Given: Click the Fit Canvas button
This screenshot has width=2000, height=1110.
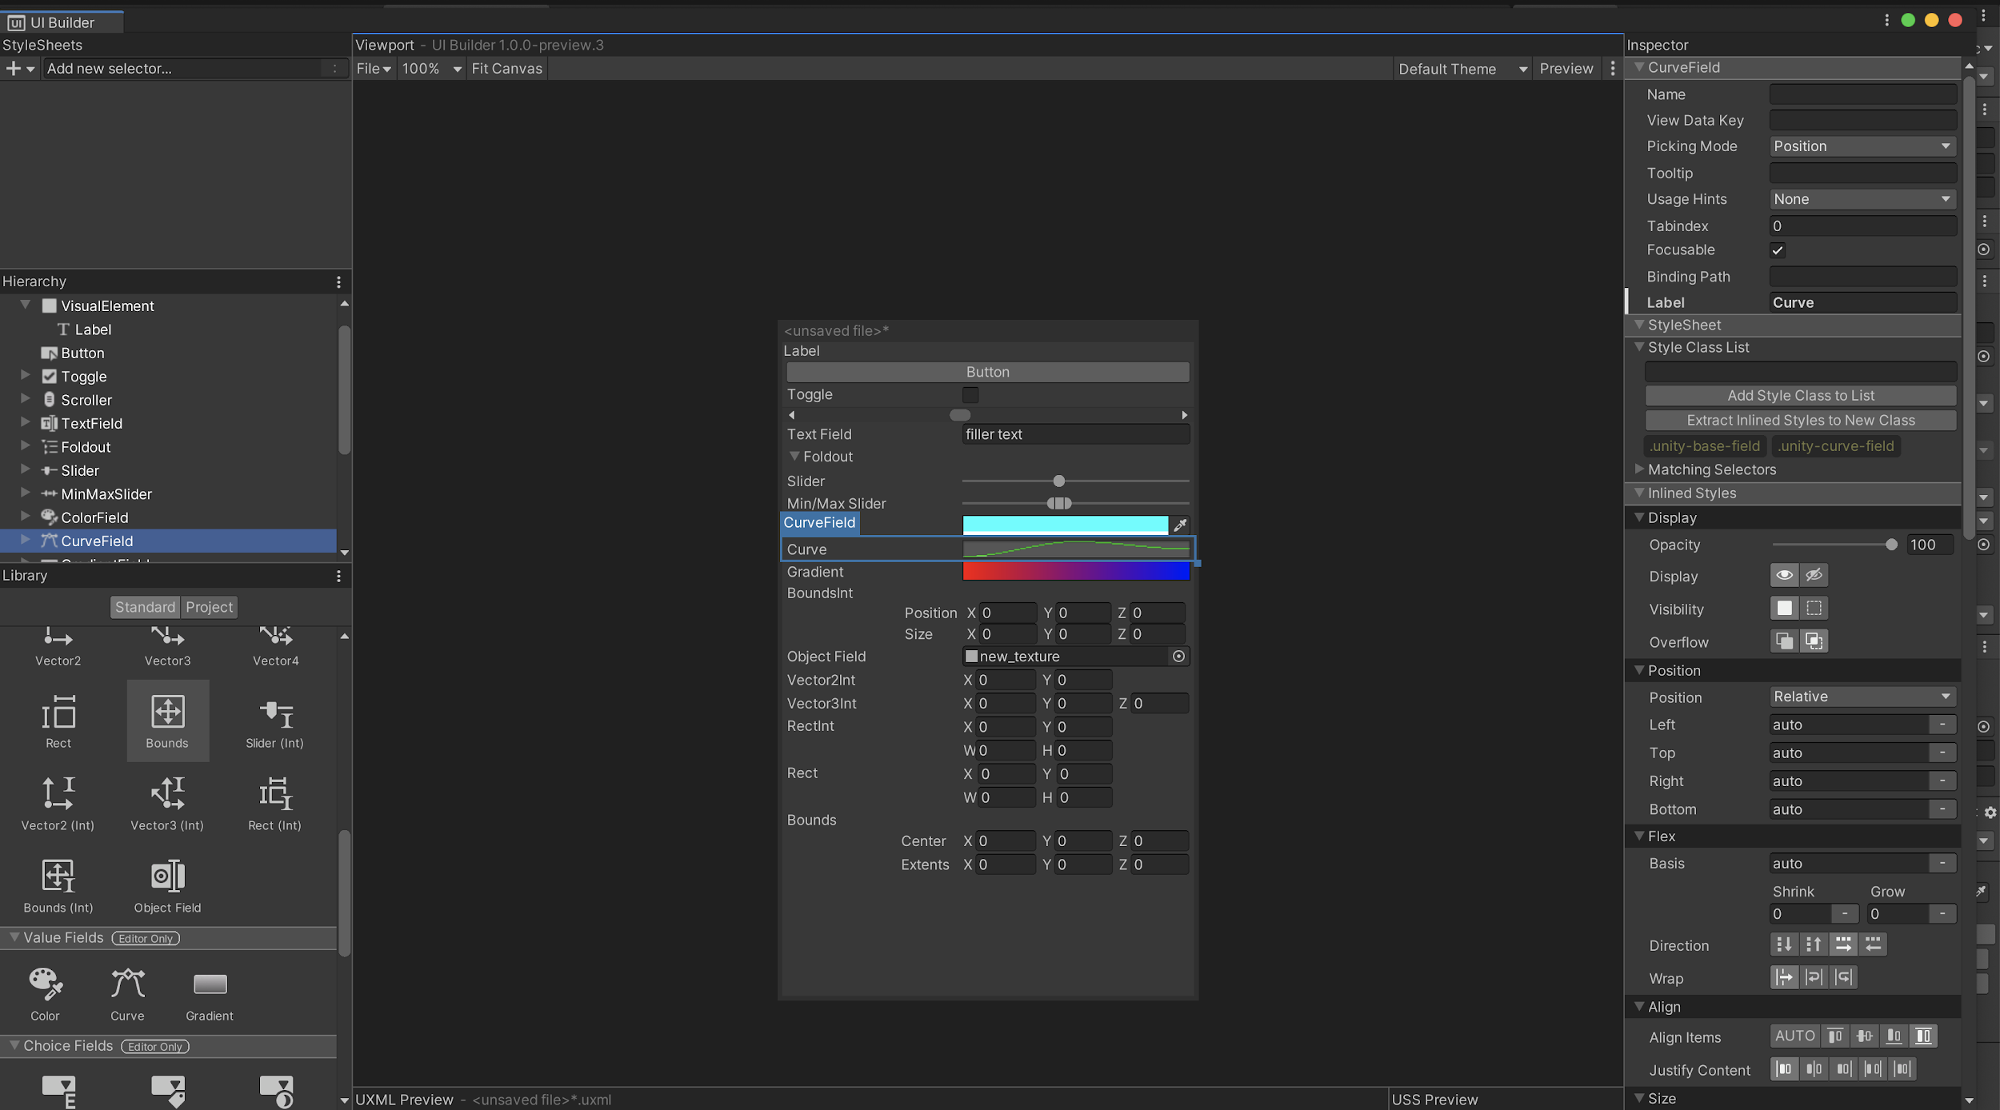Looking at the screenshot, I should (507, 69).
